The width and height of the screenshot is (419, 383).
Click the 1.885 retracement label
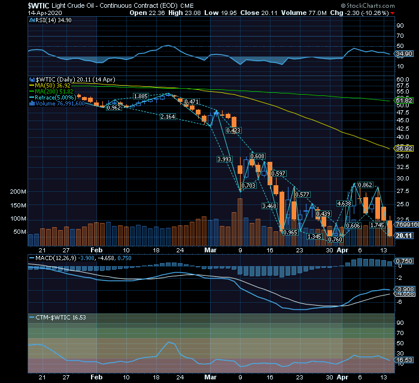[x=141, y=96]
